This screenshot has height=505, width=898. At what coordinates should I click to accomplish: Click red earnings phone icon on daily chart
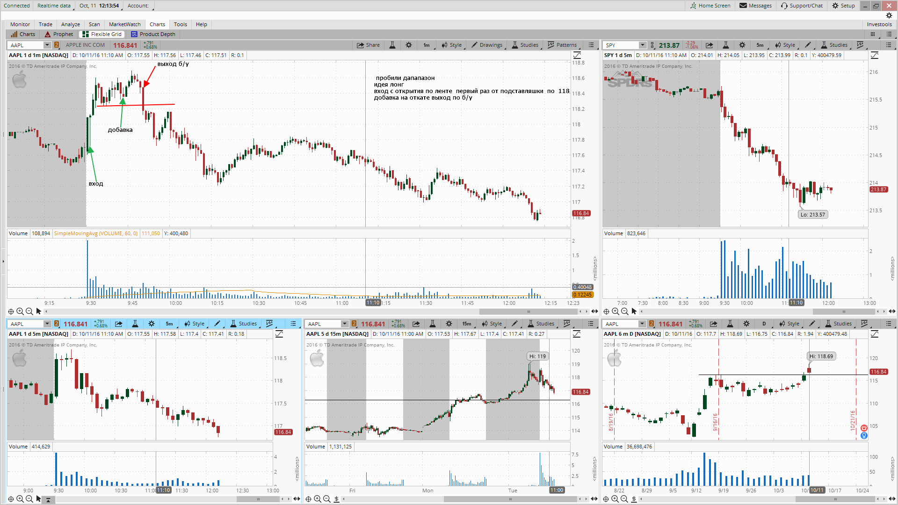click(x=864, y=428)
